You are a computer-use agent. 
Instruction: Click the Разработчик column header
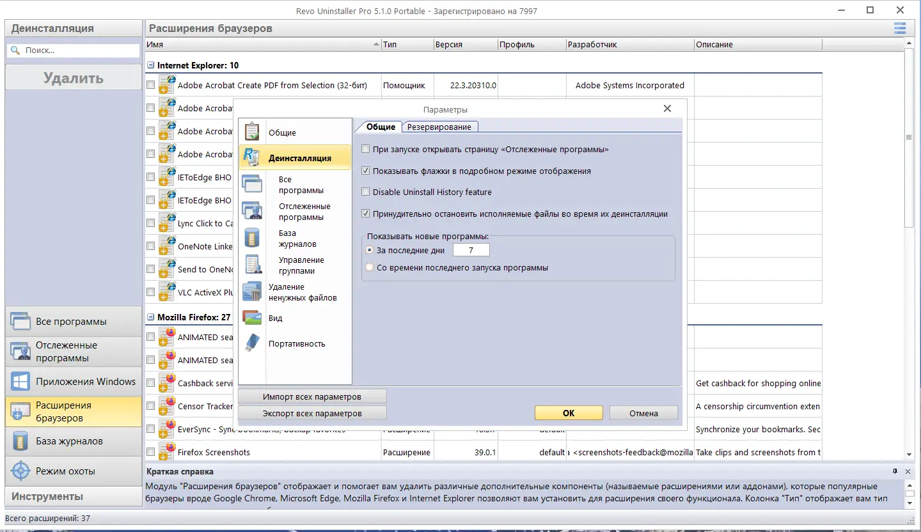[630, 45]
